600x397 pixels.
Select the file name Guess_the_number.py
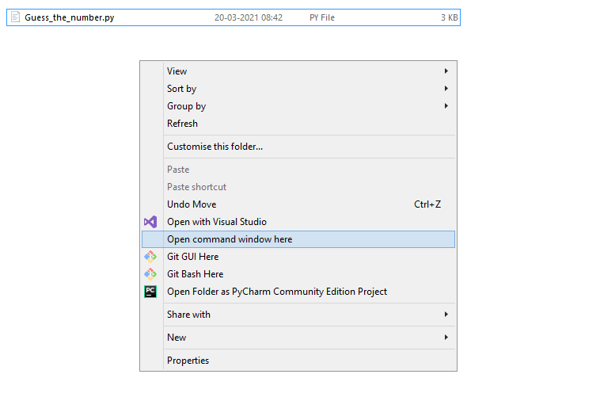(69, 17)
